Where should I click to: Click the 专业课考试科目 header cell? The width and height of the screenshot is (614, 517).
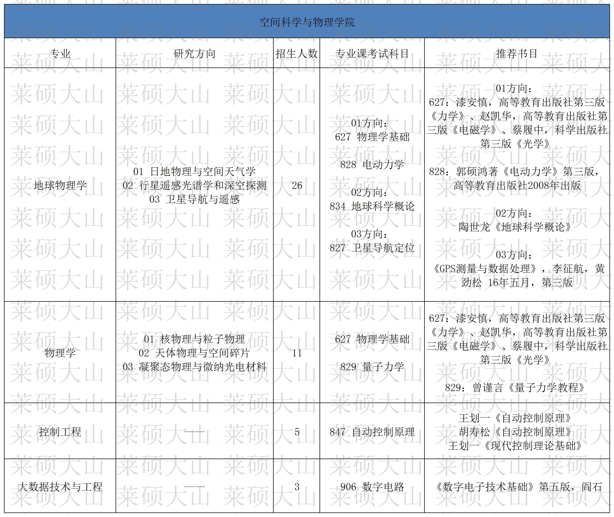click(x=372, y=54)
